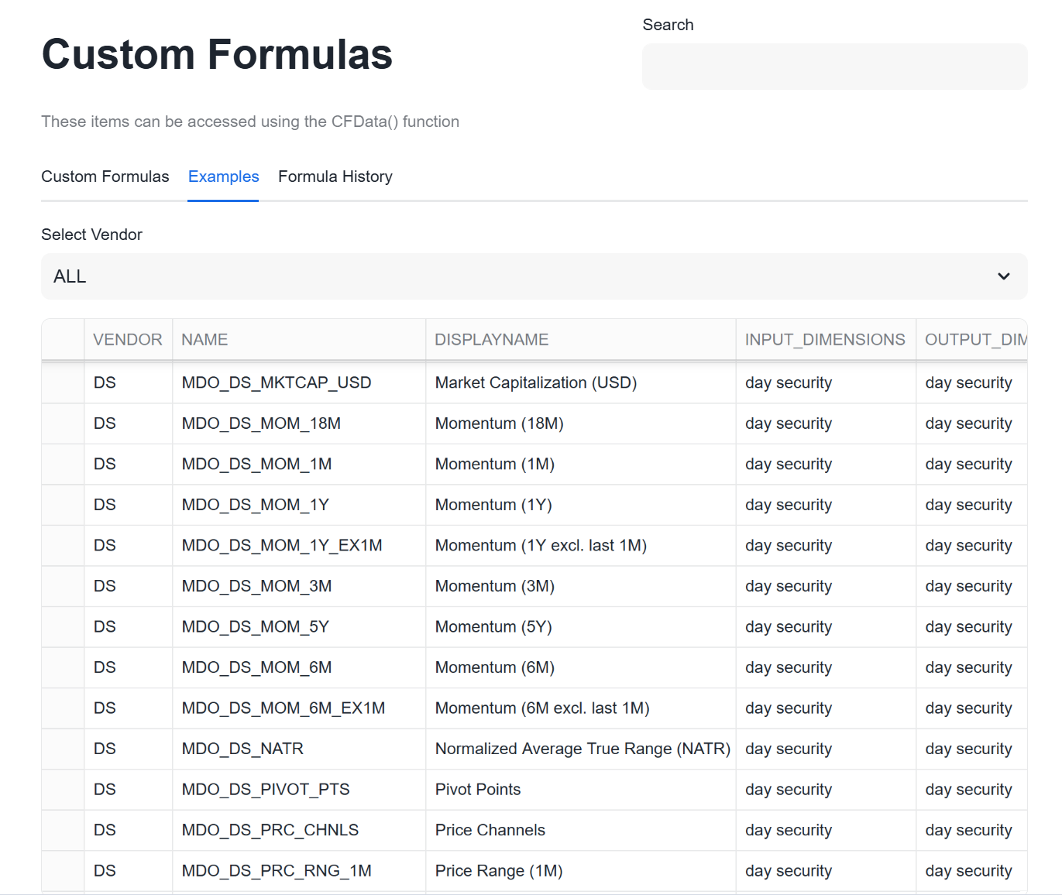Click the CFData() function description text
This screenshot has height=895, width=1062.
[249, 122]
